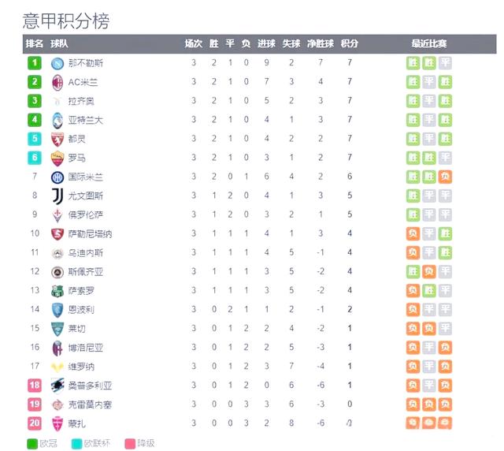Image resolution: width=504 pixels, height=451 pixels.
Task: Click the Juventus logo icon
Action: click(57, 196)
